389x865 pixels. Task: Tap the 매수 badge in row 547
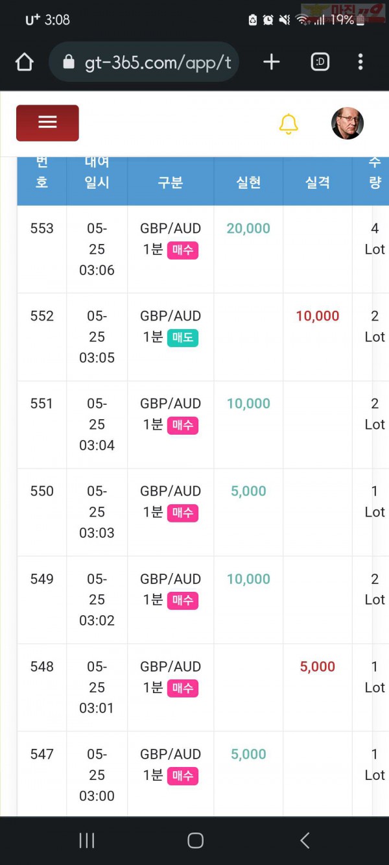pos(183,775)
